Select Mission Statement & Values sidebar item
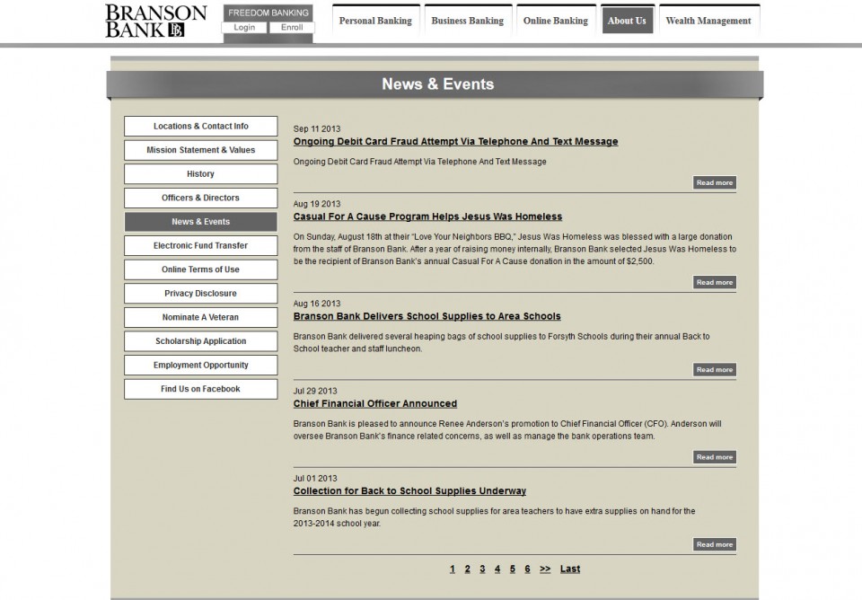862x600 pixels. (x=200, y=150)
